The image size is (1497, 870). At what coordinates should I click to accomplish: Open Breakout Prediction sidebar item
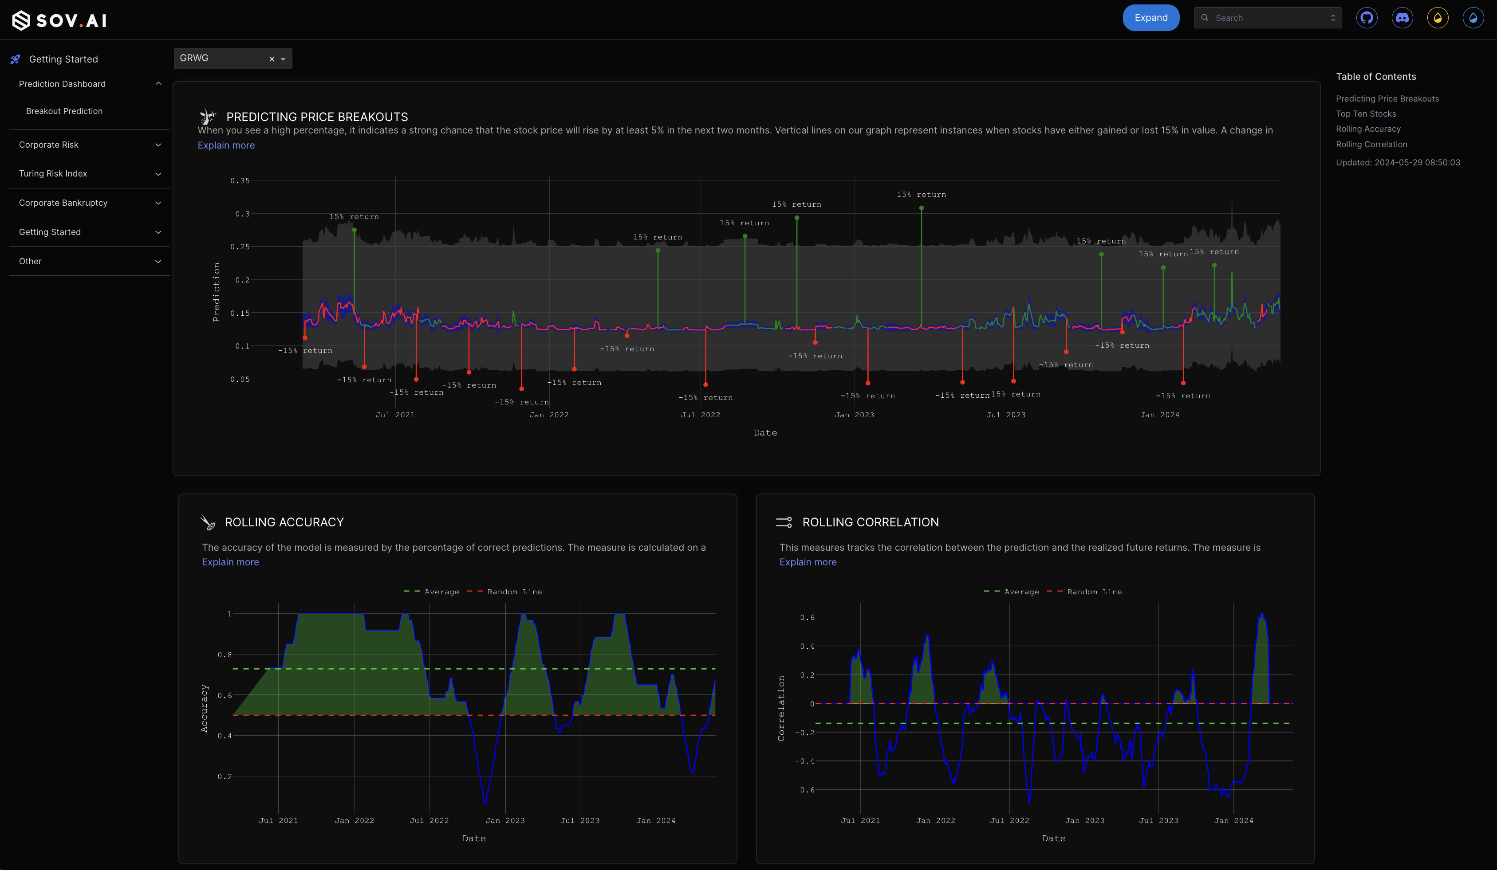[x=64, y=111]
